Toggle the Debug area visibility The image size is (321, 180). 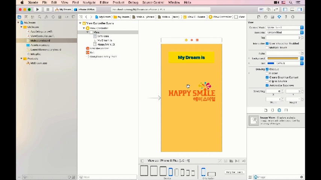click(292, 9)
